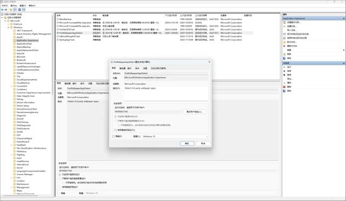Viewport: 346px width, 201px height.
Task: Toggle the Action pane toolbar icon
Action: point(24,10)
